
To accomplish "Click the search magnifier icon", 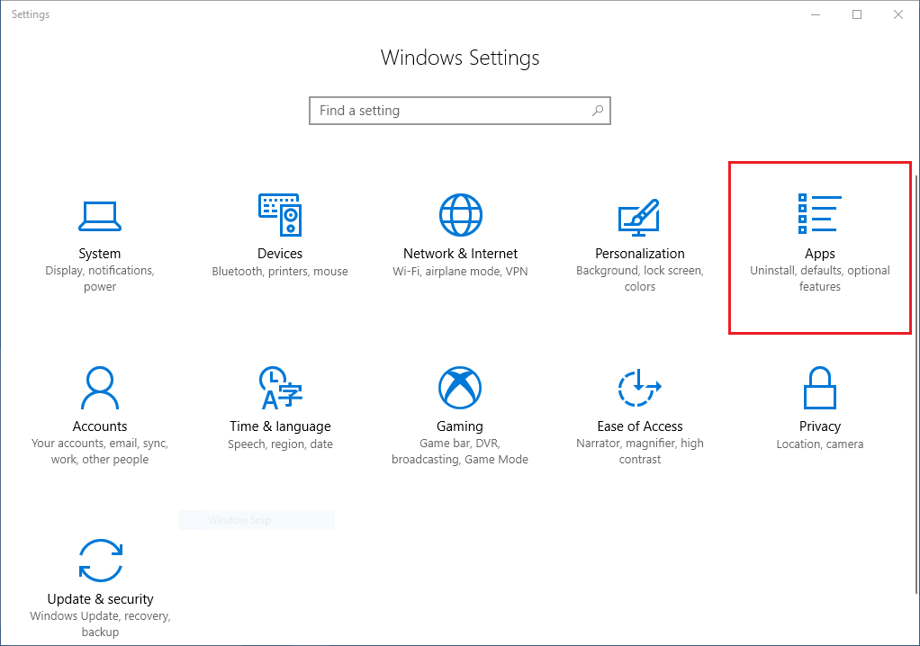I will tap(598, 110).
